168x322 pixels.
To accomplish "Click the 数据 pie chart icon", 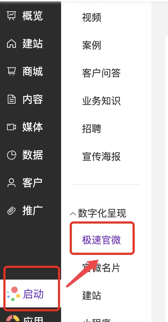I will [11, 155].
